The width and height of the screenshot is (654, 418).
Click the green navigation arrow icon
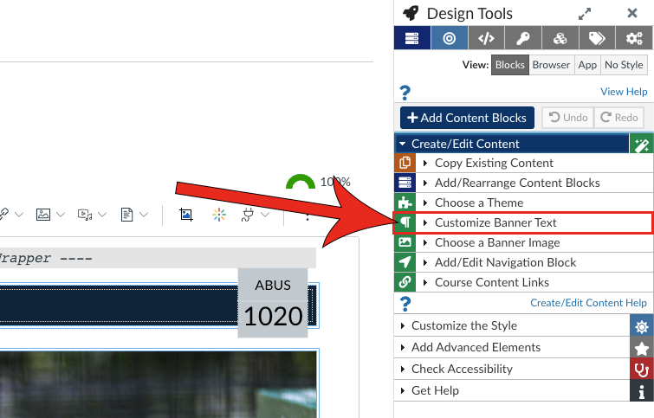405,262
